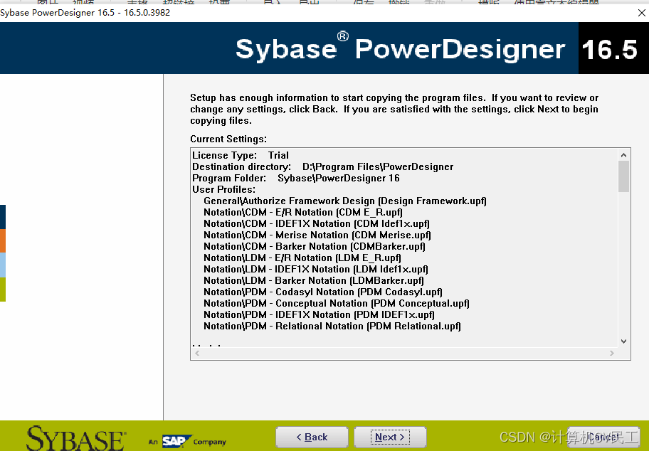Image resolution: width=649 pixels, height=451 pixels.
Task: Select General\Authorize Framework Design profile line
Action: point(345,201)
